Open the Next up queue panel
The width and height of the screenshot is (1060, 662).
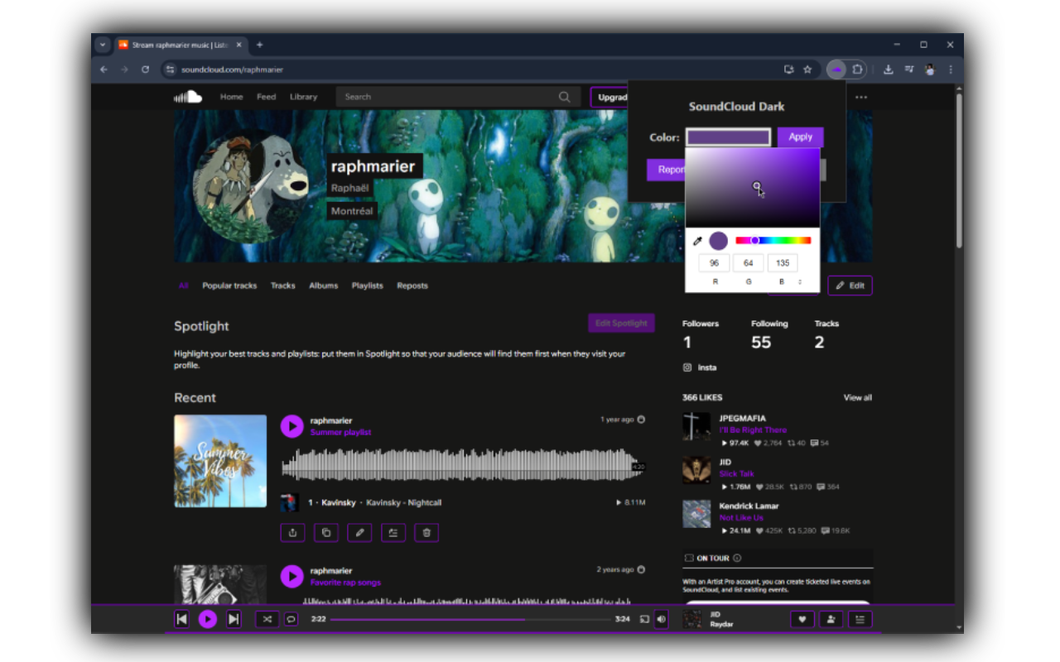pos(860,618)
